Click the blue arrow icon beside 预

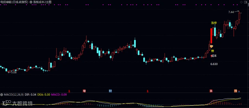[x=239, y=91]
